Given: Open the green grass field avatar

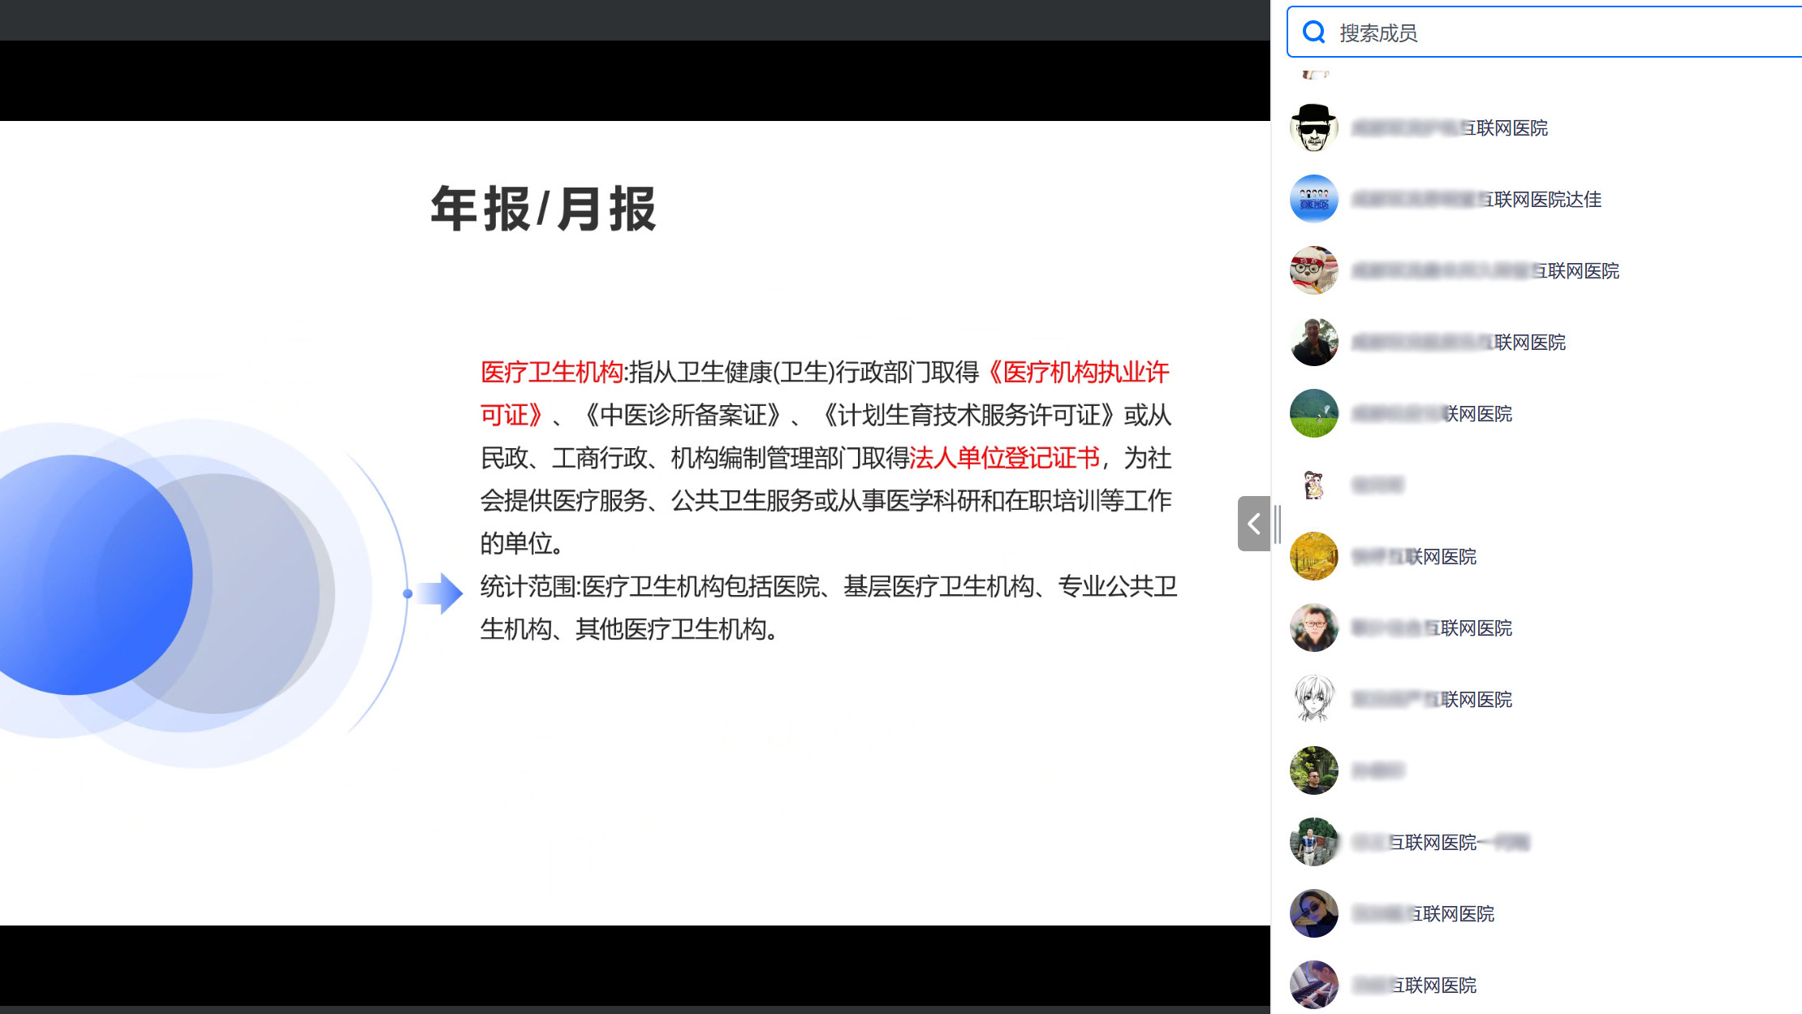Looking at the screenshot, I should [1313, 413].
